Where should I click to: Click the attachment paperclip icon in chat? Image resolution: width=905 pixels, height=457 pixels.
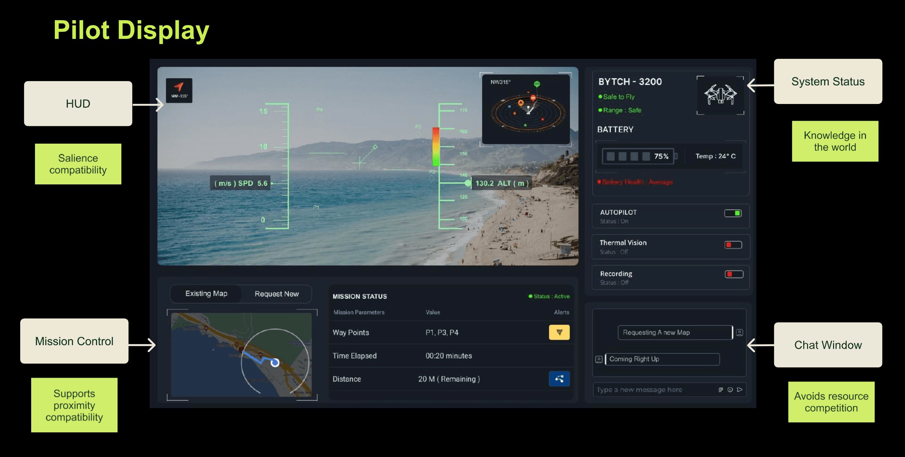[721, 389]
